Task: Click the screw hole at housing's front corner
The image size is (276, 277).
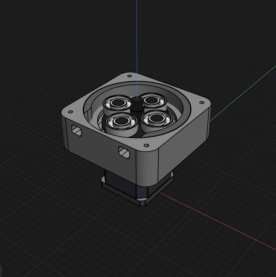Action: pyautogui.click(x=146, y=145)
